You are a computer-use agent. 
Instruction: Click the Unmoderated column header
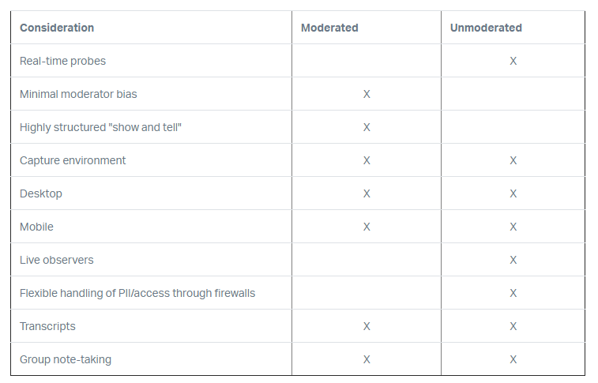coord(486,28)
